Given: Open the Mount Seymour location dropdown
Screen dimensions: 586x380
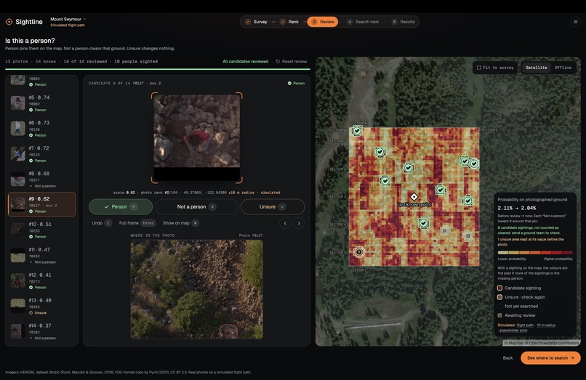Looking at the screenshot, I should 68,19.
